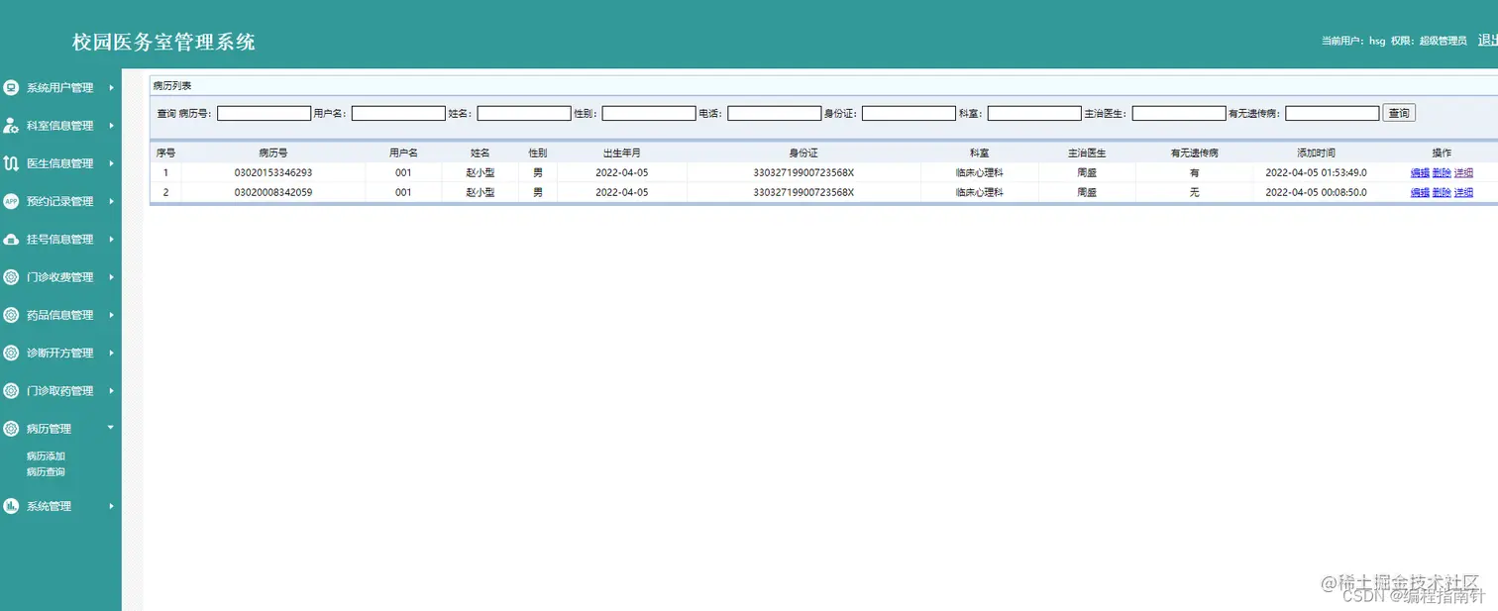
Task: Click the 门诊收费管理 sidebar icon
Action: click(x=12, y=277)
